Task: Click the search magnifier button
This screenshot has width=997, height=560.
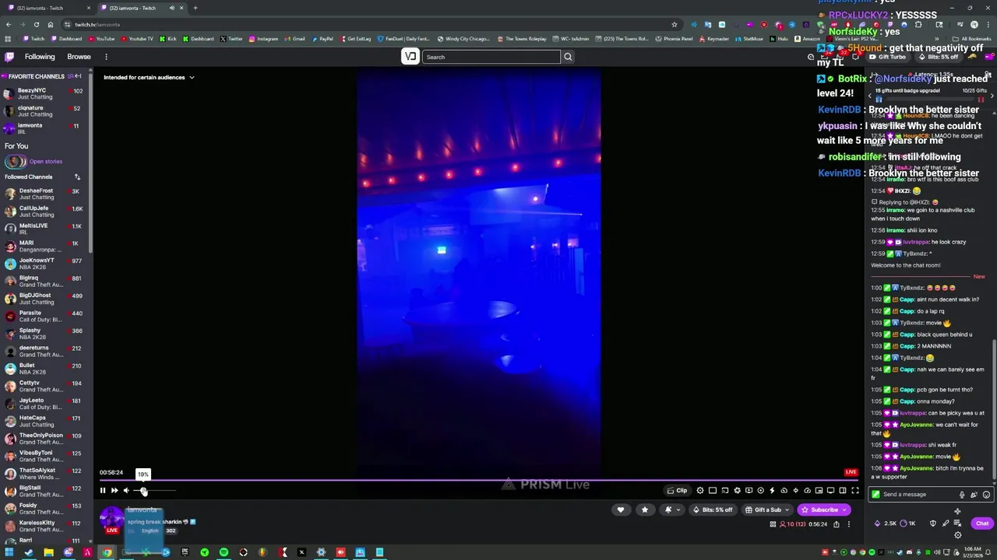Action: coord(568,57)
